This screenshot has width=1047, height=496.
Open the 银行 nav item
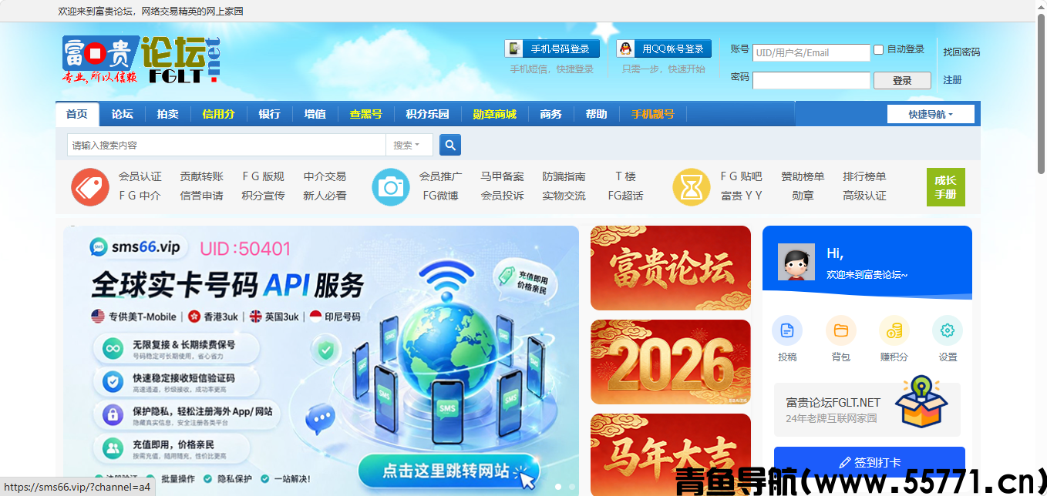click(269, 114)
